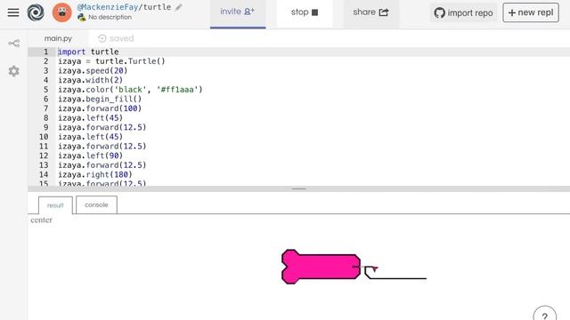Open the @MackenzieFay profile link
The width and height of the screenshot is (570, 320).
tap(108, 7)
